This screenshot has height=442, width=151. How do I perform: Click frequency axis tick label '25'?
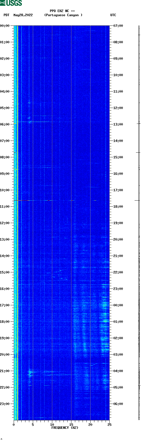click(x=109, y=425)
